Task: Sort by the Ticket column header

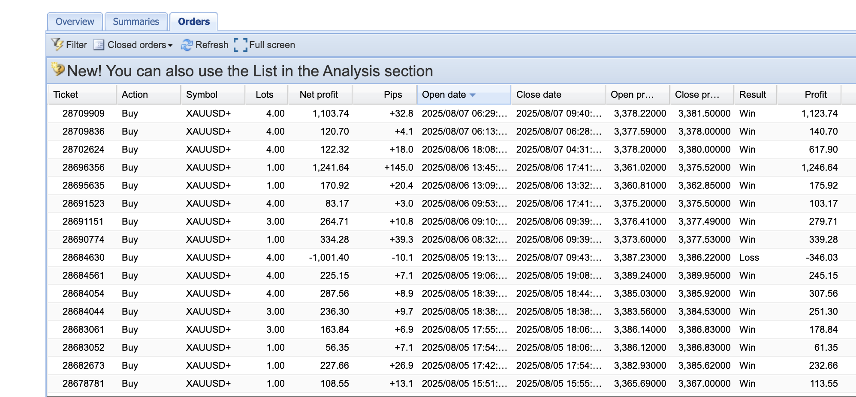Action: pyautogui.click(x=66, y=95)
